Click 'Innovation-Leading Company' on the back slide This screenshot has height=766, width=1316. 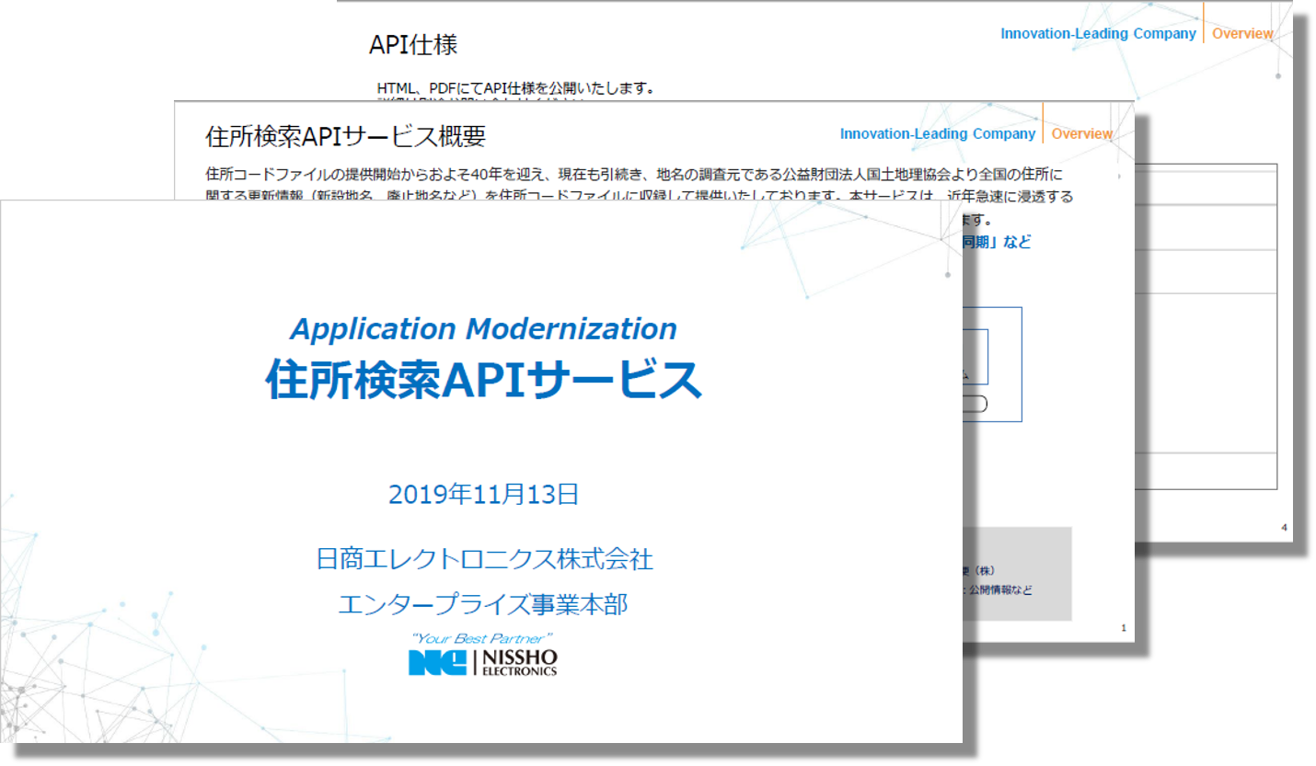click(x=1099, y=34)
